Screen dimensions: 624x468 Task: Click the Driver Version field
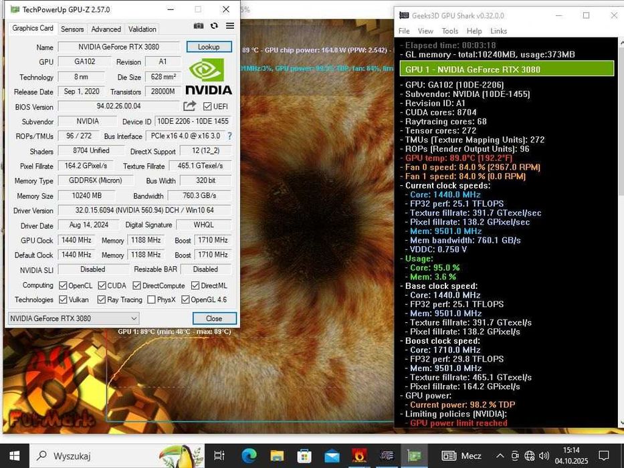click(x=144, y=210)
